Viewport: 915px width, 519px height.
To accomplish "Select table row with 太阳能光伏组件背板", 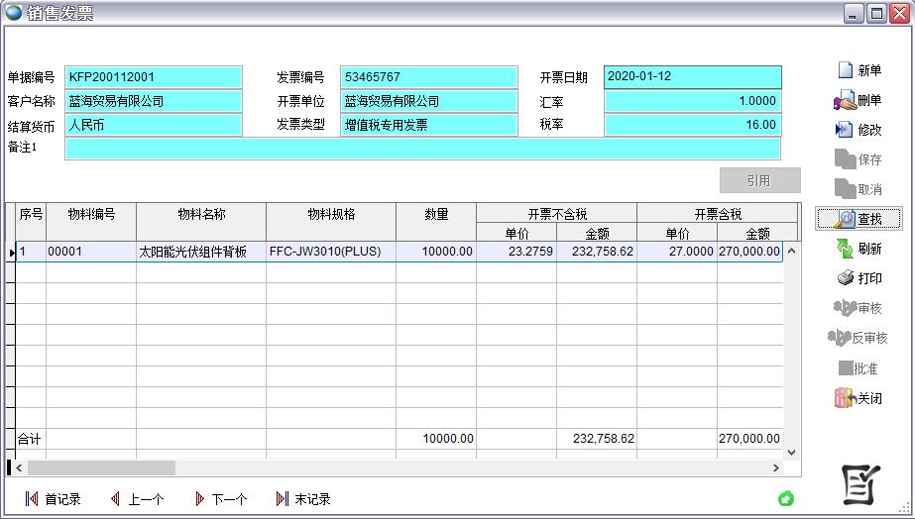I will 200,252.
